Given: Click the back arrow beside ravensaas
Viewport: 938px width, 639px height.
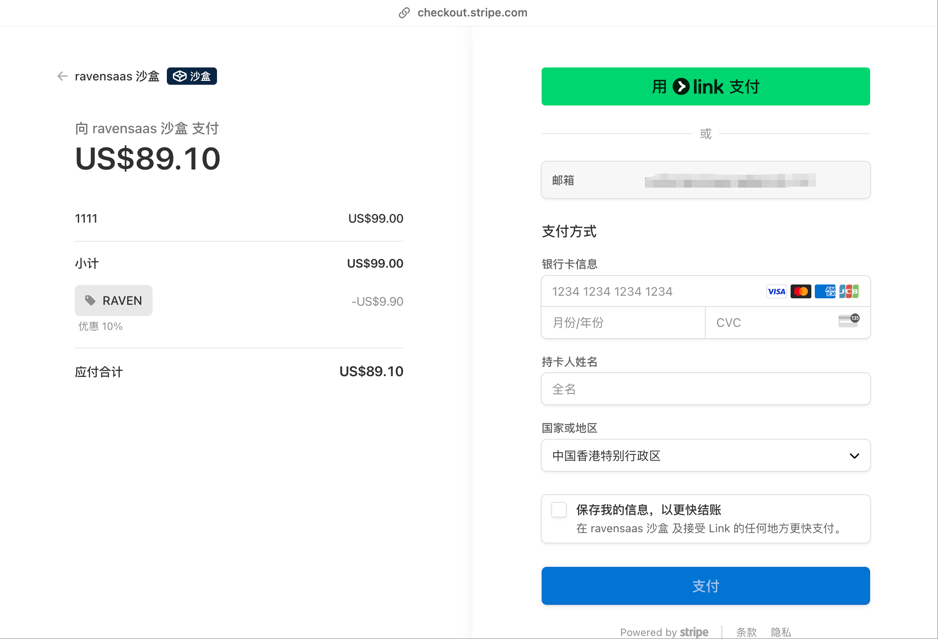Looking at the screenshot, I should click(63, 76).
